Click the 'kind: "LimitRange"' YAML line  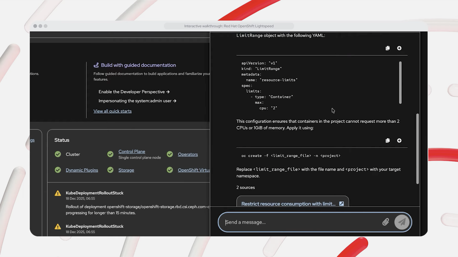point(261,69)
